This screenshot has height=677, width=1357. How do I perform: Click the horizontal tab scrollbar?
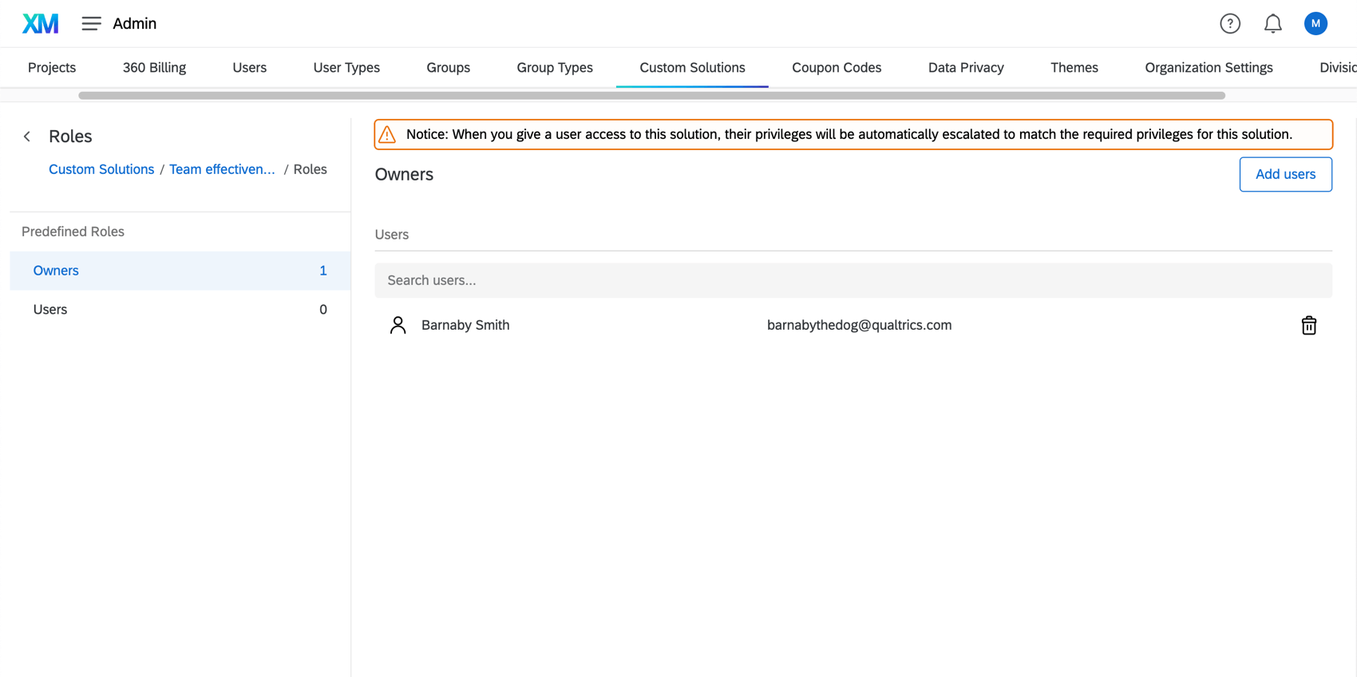coord(651,96)
